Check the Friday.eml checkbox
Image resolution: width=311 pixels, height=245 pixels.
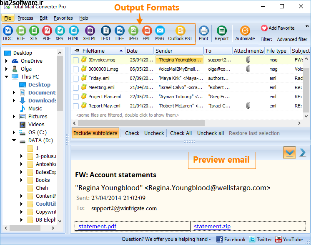(x=76, y=78)
